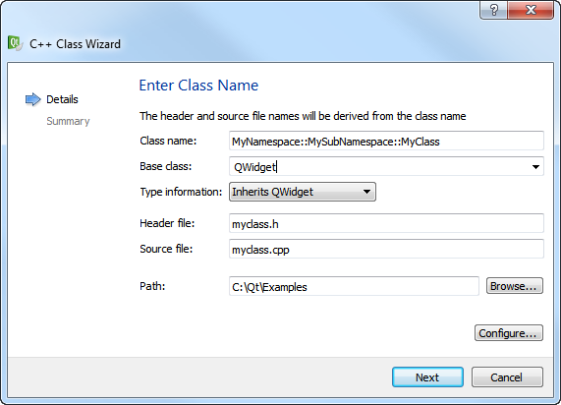Expand the Base class dropdown arrow
The image size is (561, 405).
click(x=535, y=167)
